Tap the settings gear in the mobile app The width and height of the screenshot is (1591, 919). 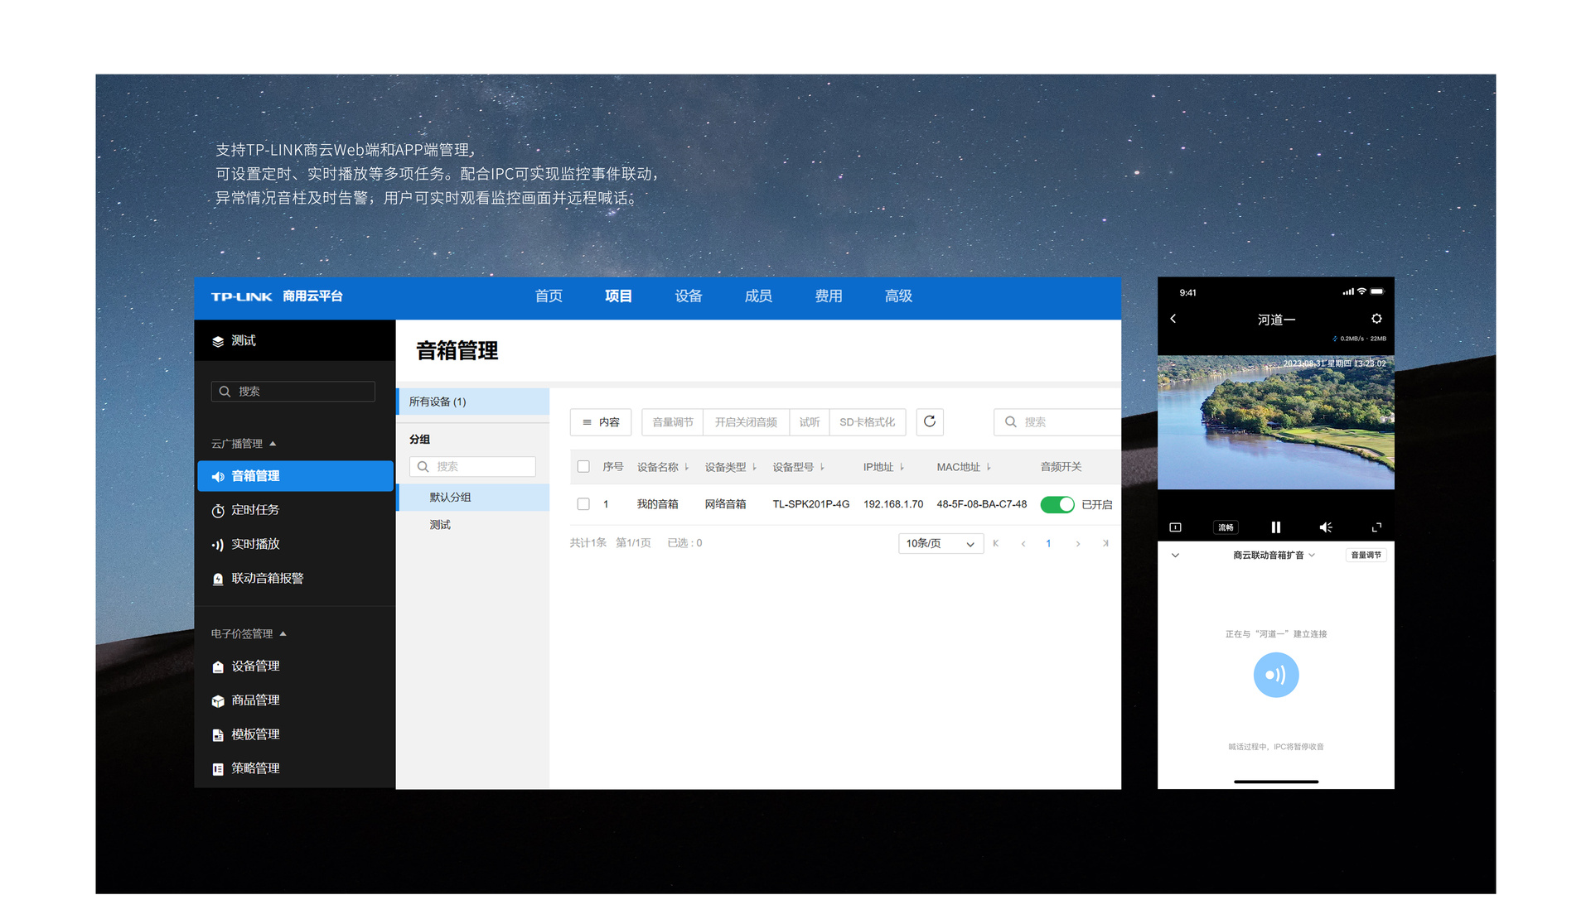tap(1376, 319)
